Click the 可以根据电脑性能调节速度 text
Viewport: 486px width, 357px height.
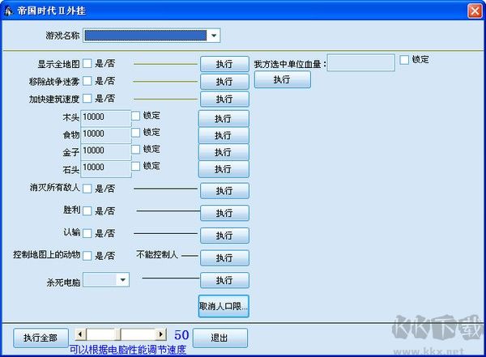[128, 350]
